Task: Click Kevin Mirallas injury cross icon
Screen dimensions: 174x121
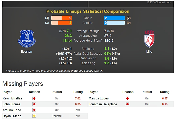Action: 34,98
